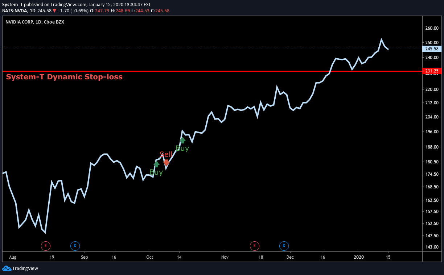The width and height of the screenshot is (444, 275).
Task: Click the first green Buy arrow
Action: pyautogui.click(x=156, y=164)
